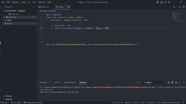Start Live Share from status bar
Screen dimensions: 186x104
(x=16, y=103)
